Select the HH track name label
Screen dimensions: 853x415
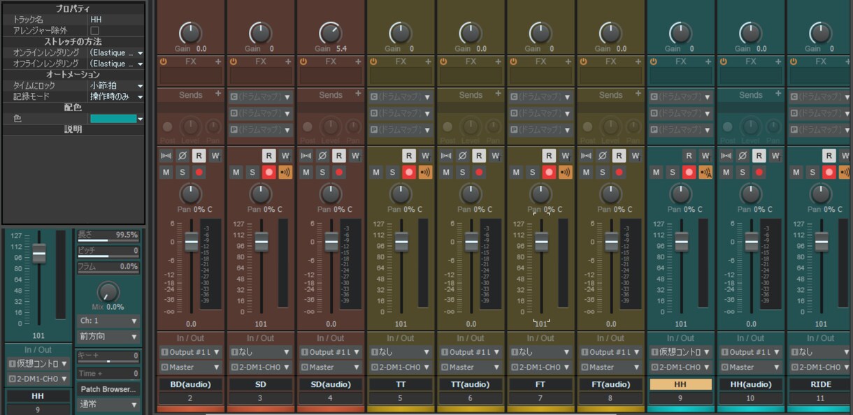coord(680,384)
